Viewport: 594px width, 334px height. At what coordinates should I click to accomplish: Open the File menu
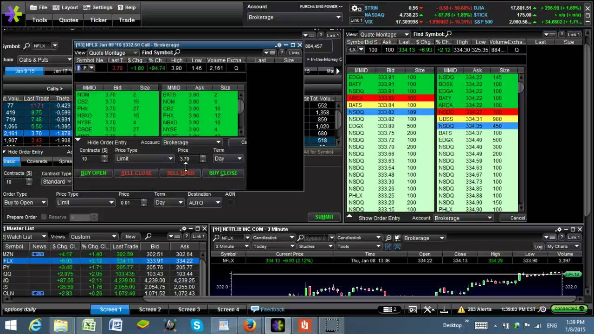point(39,7)
